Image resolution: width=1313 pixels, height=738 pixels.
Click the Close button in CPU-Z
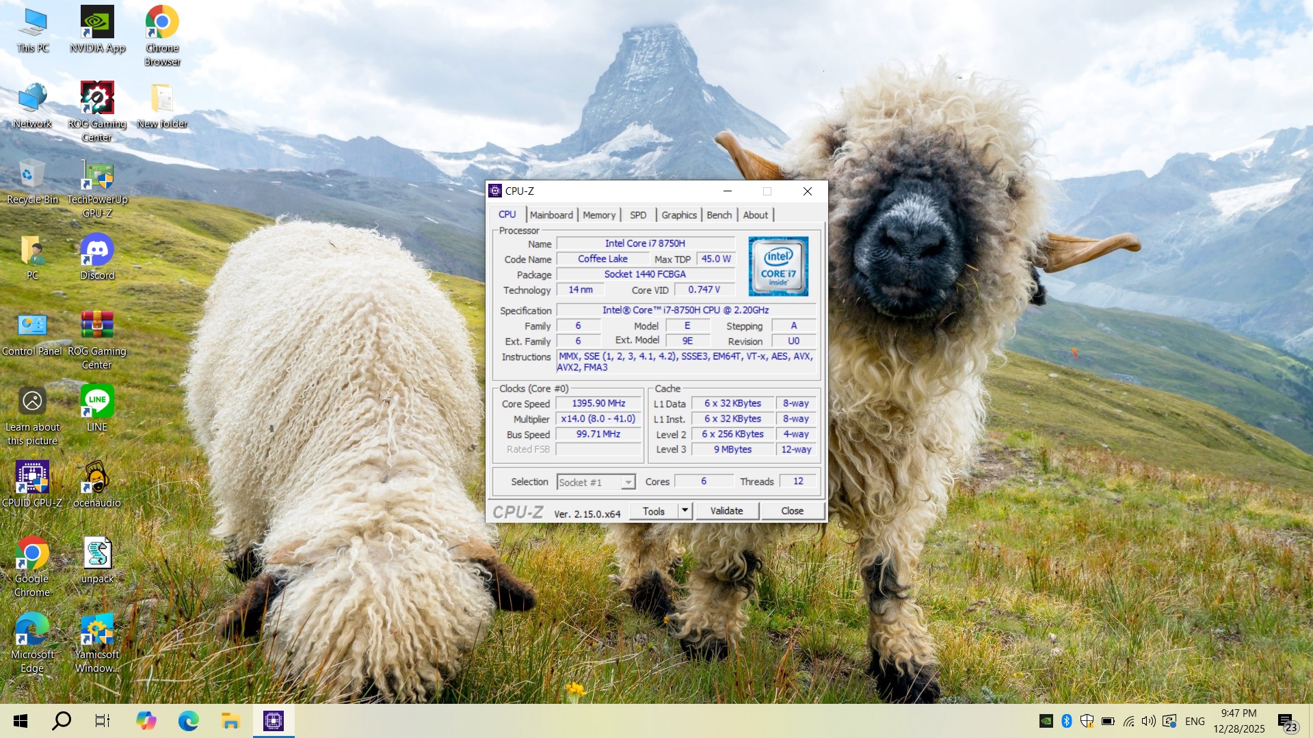coord(792,510)
